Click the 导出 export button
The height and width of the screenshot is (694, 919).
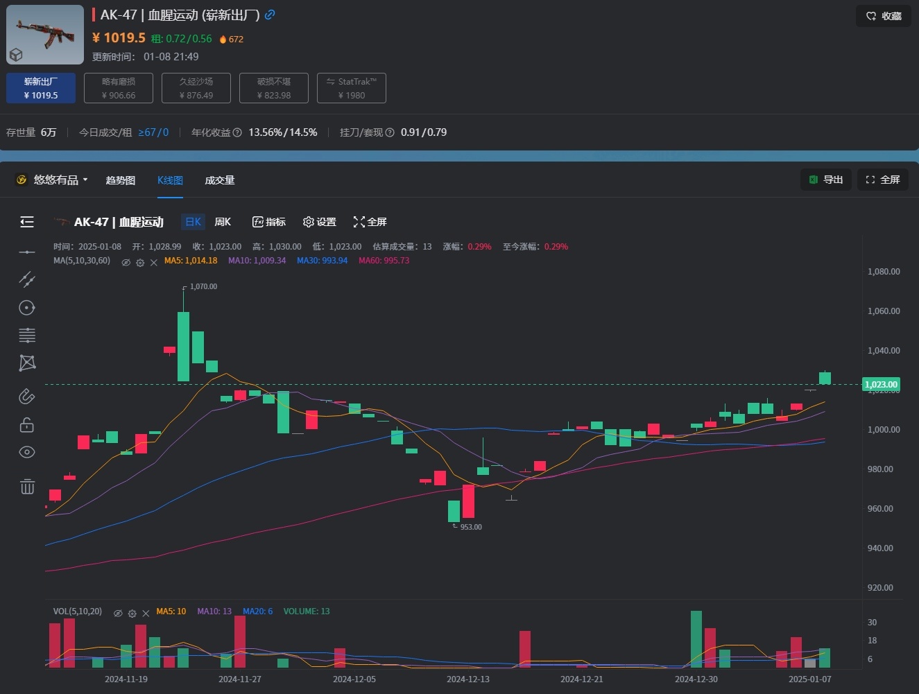(825, 180)
